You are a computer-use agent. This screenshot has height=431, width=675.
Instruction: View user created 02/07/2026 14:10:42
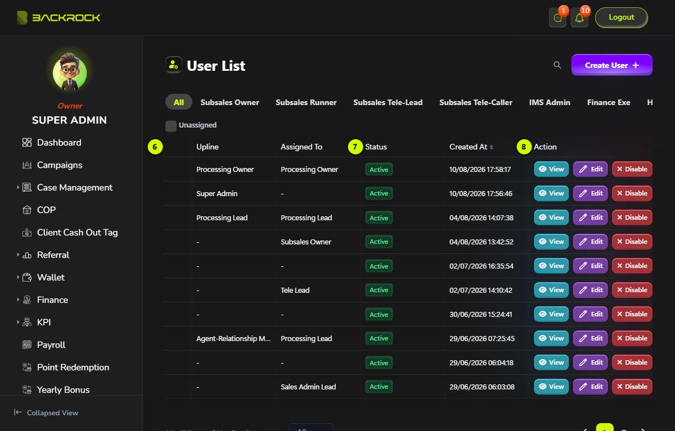coord(551,290)
